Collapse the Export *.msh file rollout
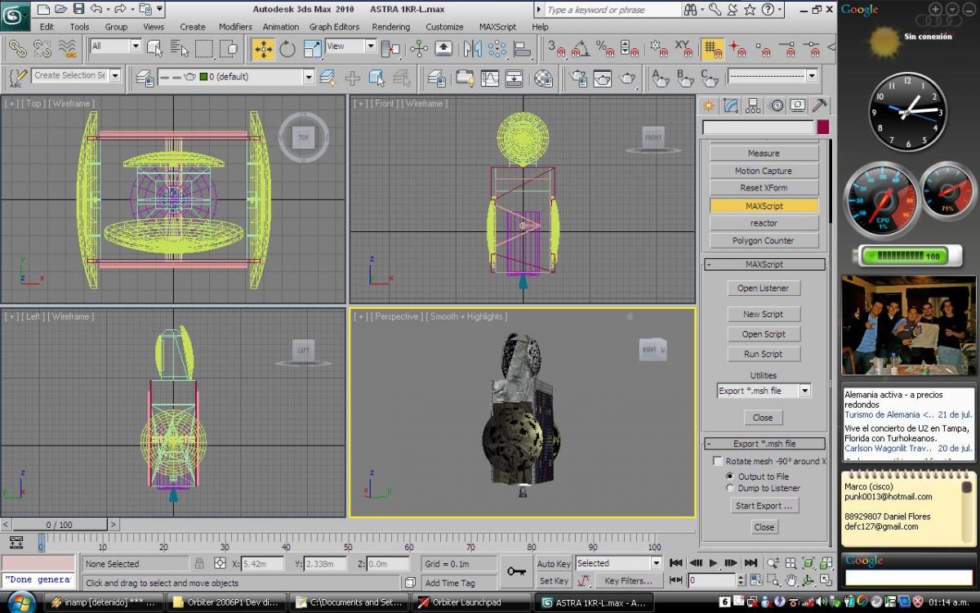The height and width of the screenshot is (613, 980). click(x=764, y=444)
